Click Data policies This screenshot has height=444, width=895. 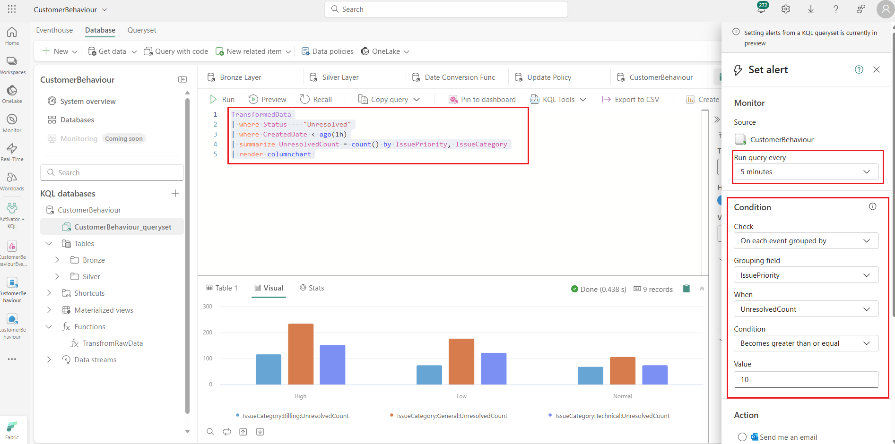tap(327, 51)
